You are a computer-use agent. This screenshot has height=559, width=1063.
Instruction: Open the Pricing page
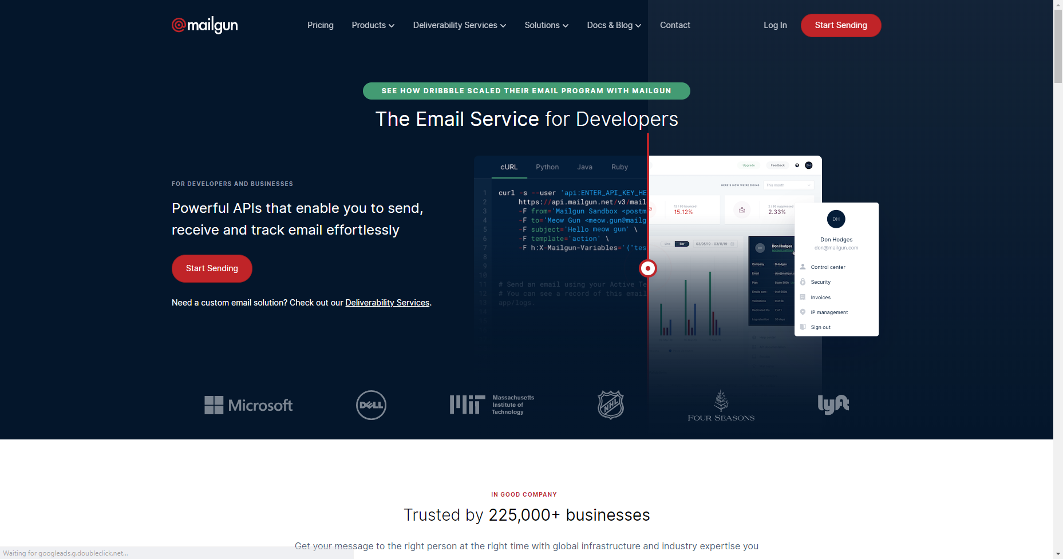point(321,25)
